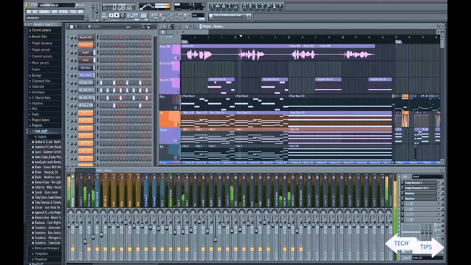This screenshot has height=265, width=471.
Task: Open the OPTIONS menu
Action: pyautogui.click(x=63, y=12)
